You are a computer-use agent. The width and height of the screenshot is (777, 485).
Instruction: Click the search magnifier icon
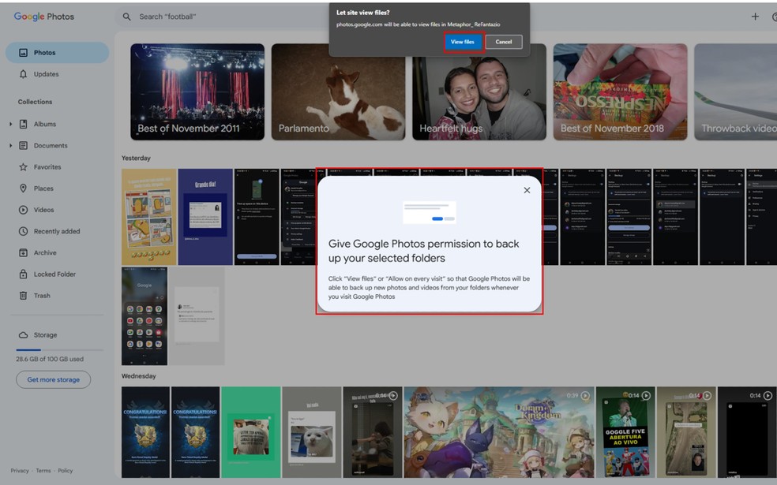127,17
